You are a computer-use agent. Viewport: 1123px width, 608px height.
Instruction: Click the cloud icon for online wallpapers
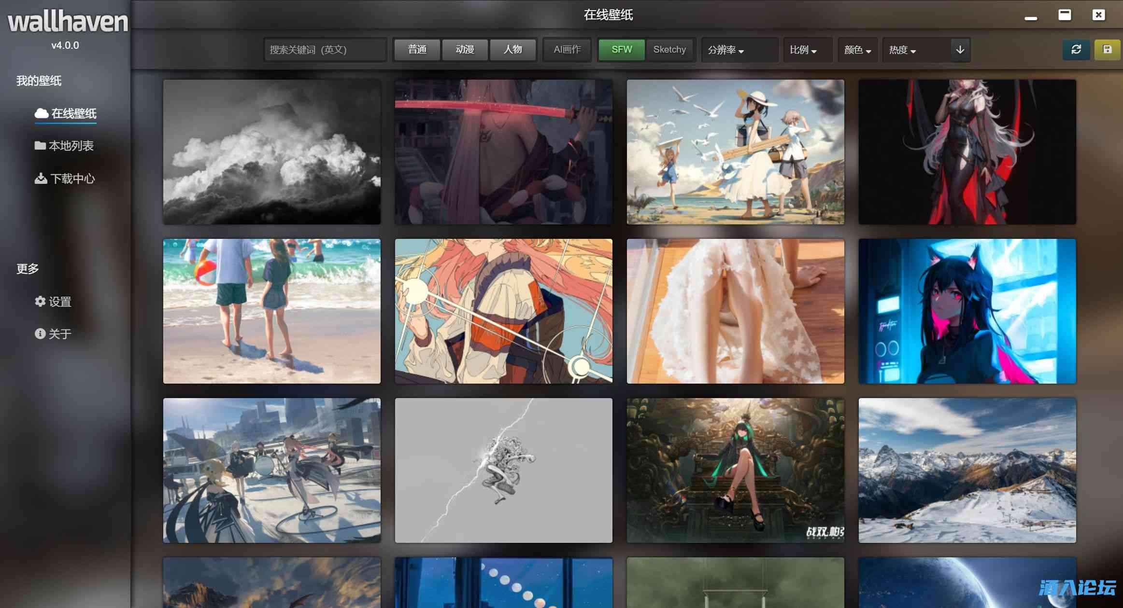[42, 113]
